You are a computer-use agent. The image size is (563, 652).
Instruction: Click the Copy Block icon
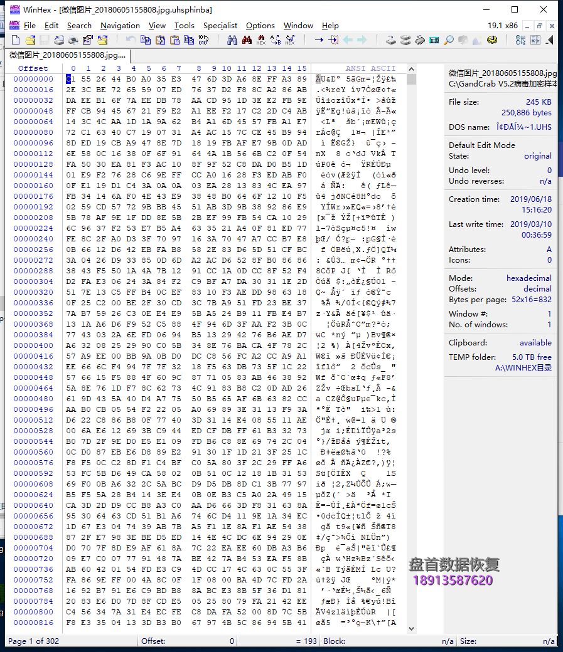(x=146, y=40)
